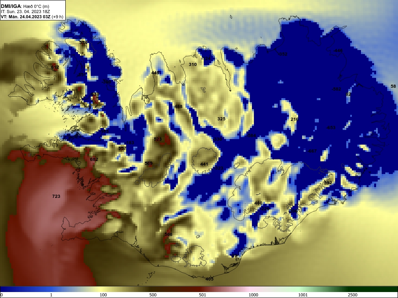The height and width of the screenshot is (298, 398).
Task: Click the 569 height label
Action: [148, 163]
